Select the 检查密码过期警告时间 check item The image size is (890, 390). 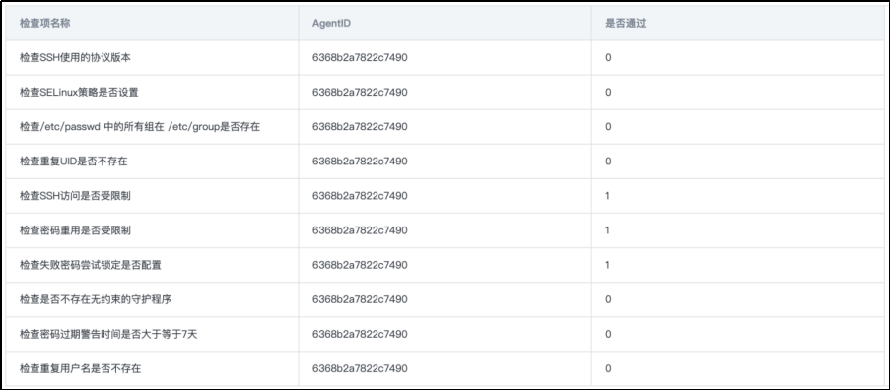point(108,335)
